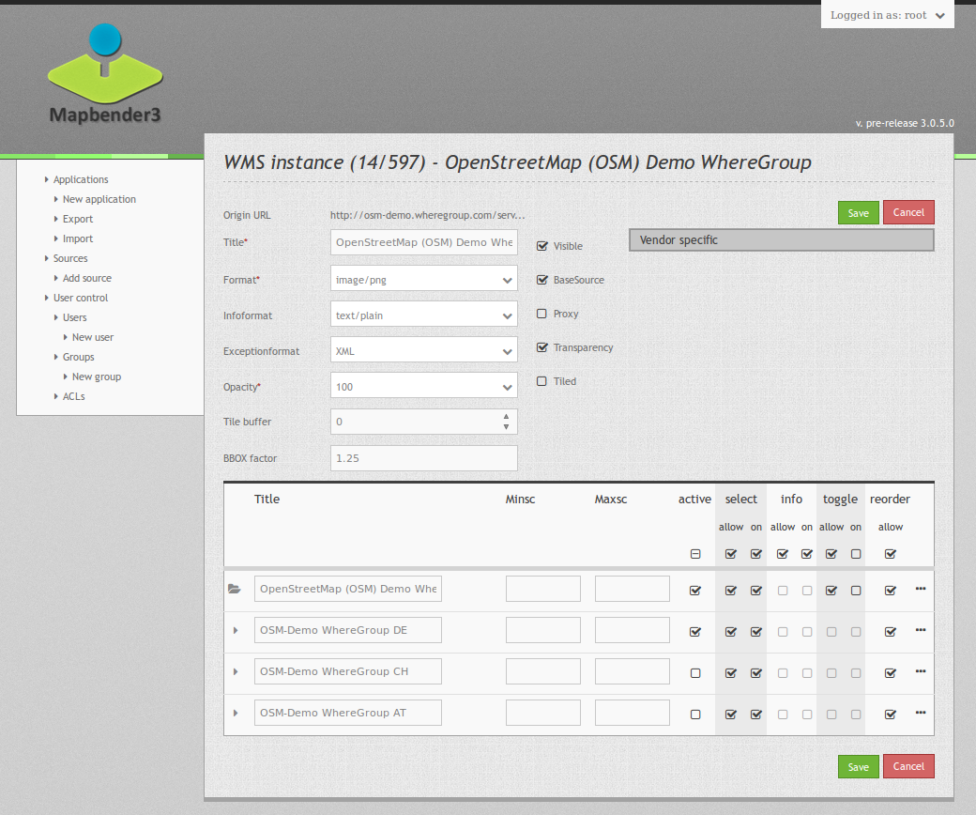The height and width of the screenshot is (815, 976).
Task: Click the bottom Save button
Action: (x=859, y=767)
